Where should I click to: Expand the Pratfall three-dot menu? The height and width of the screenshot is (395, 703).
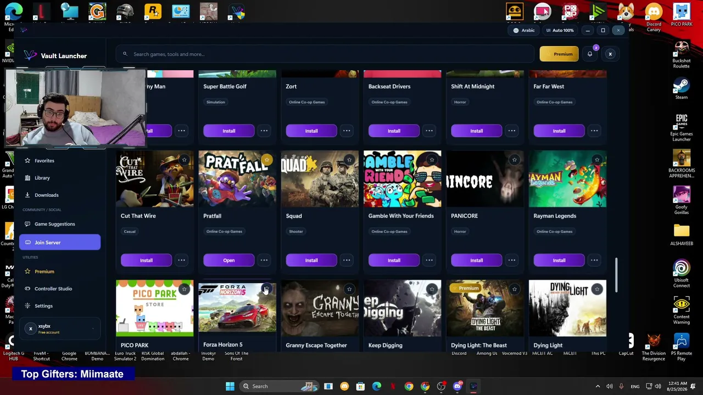click(x=264, y=260)
